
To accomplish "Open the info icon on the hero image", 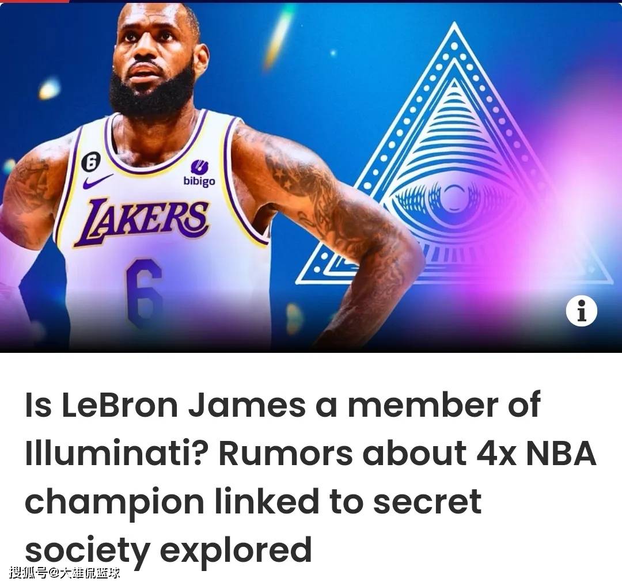I will (x=581, y=311).
